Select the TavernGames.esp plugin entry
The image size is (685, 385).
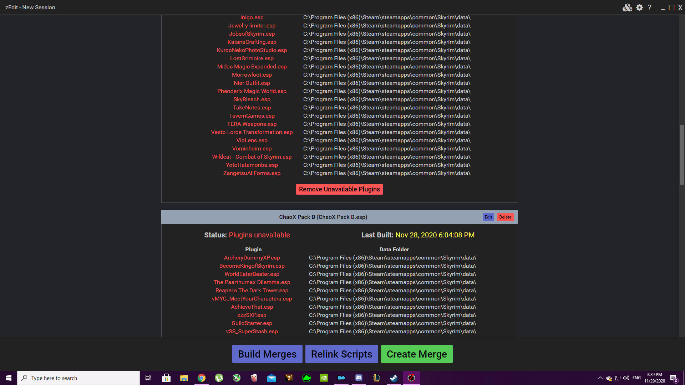252,116
